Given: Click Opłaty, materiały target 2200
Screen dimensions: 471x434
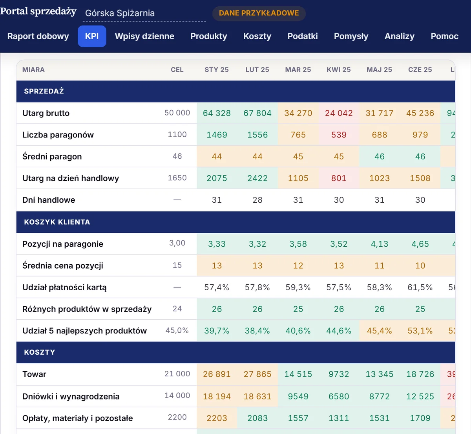Looking at the screenshot, I should tap(177, 418).
